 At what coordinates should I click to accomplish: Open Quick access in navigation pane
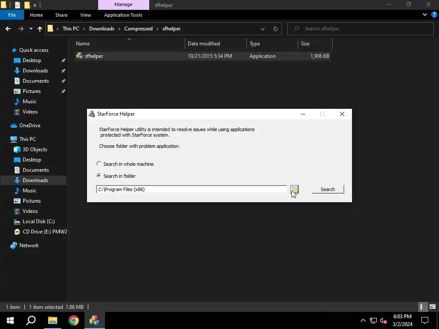33,50
